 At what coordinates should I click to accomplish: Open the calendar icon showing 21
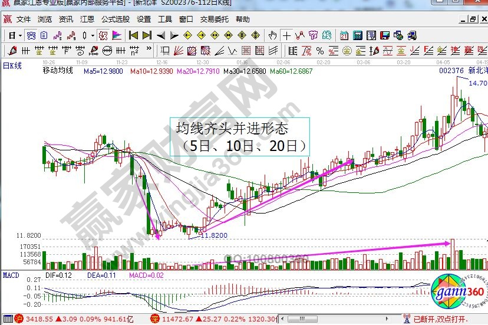[x=344, y=35]
